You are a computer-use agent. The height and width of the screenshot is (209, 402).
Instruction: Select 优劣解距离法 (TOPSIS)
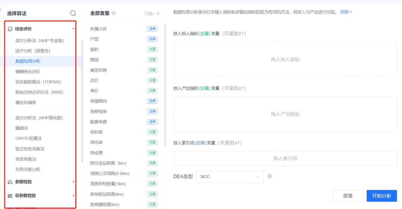(38, 82)
